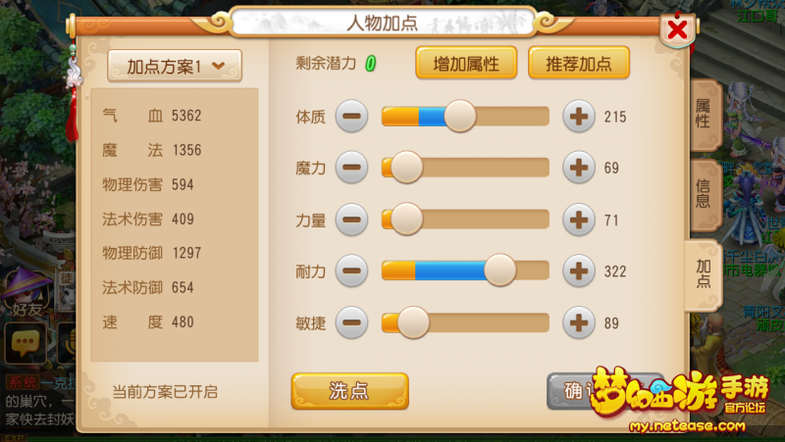
Task: Reduce 力量 using the minus icon
Action: (x=351, y=220)
